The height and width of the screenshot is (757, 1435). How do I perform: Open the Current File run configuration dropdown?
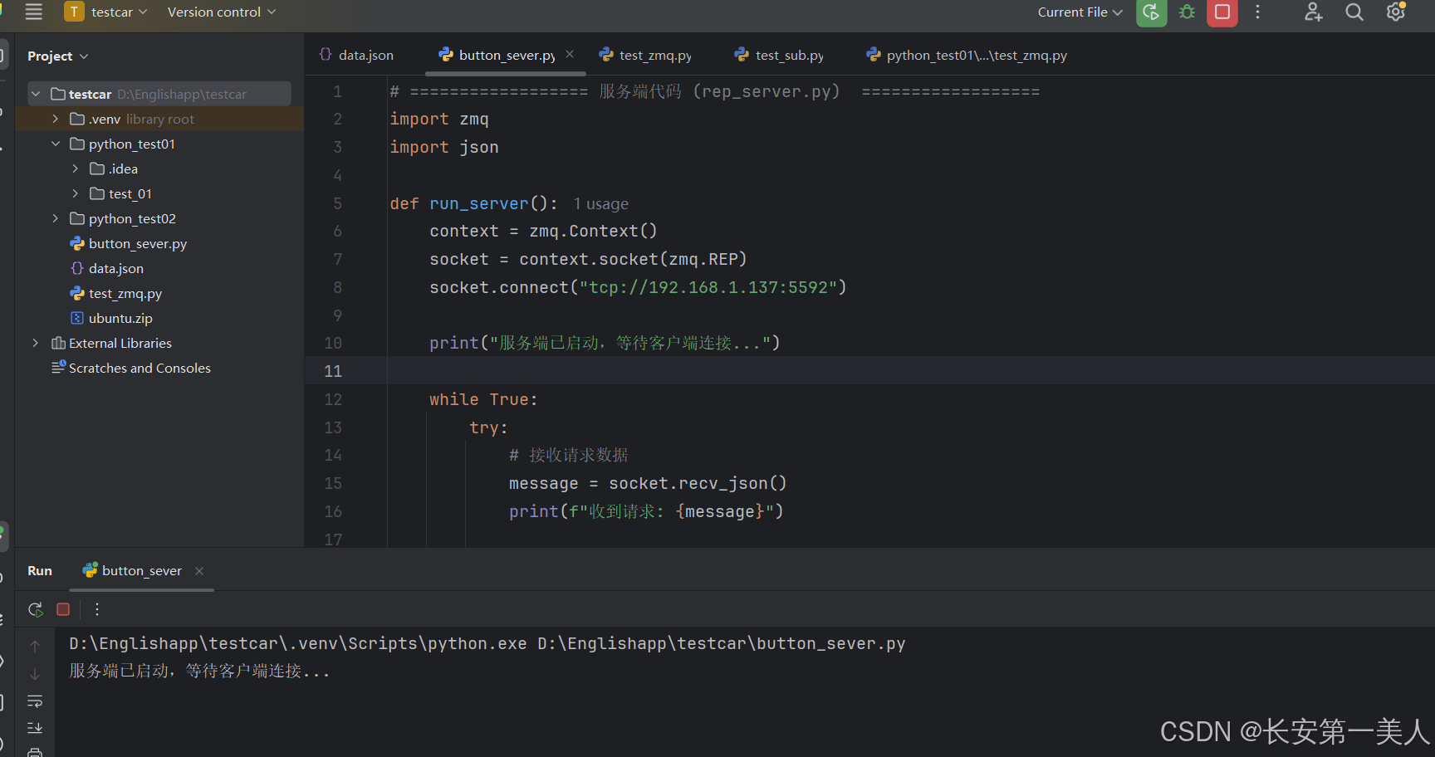pyautogui.click(x=1079, y=12)
